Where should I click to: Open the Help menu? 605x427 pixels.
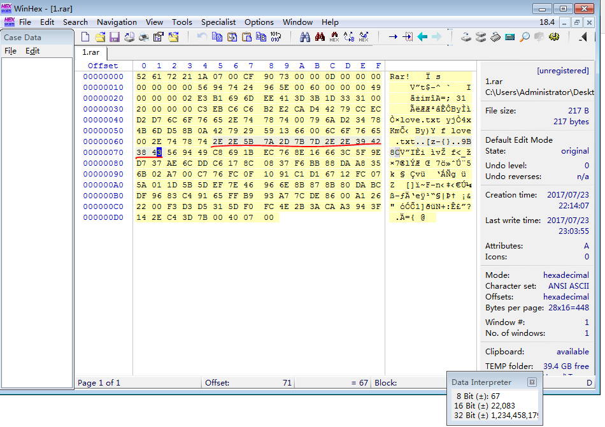330,22
